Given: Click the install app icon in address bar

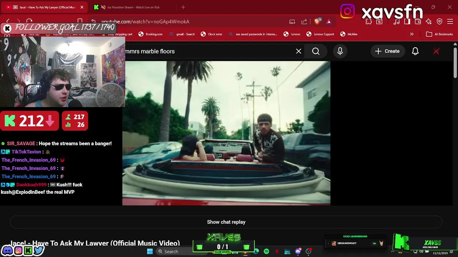Looking at the screenshot, I should [x=292, y=21].
